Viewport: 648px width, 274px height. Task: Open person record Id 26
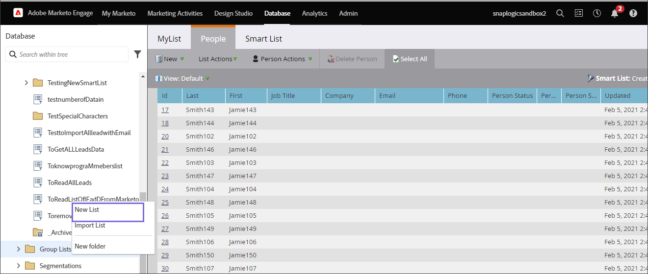[165, 215]
